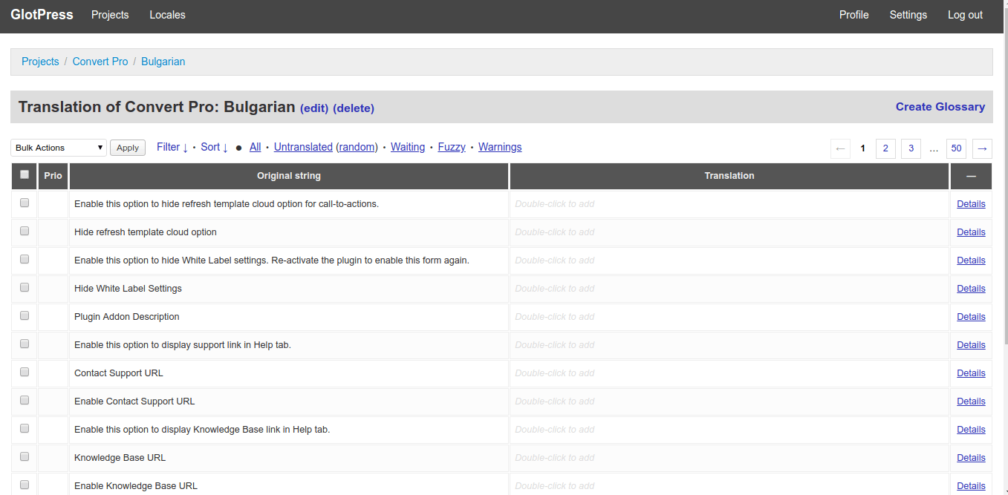Click current page number 1
This screenshot has width=1008, height=495.
tap(863, 148)
